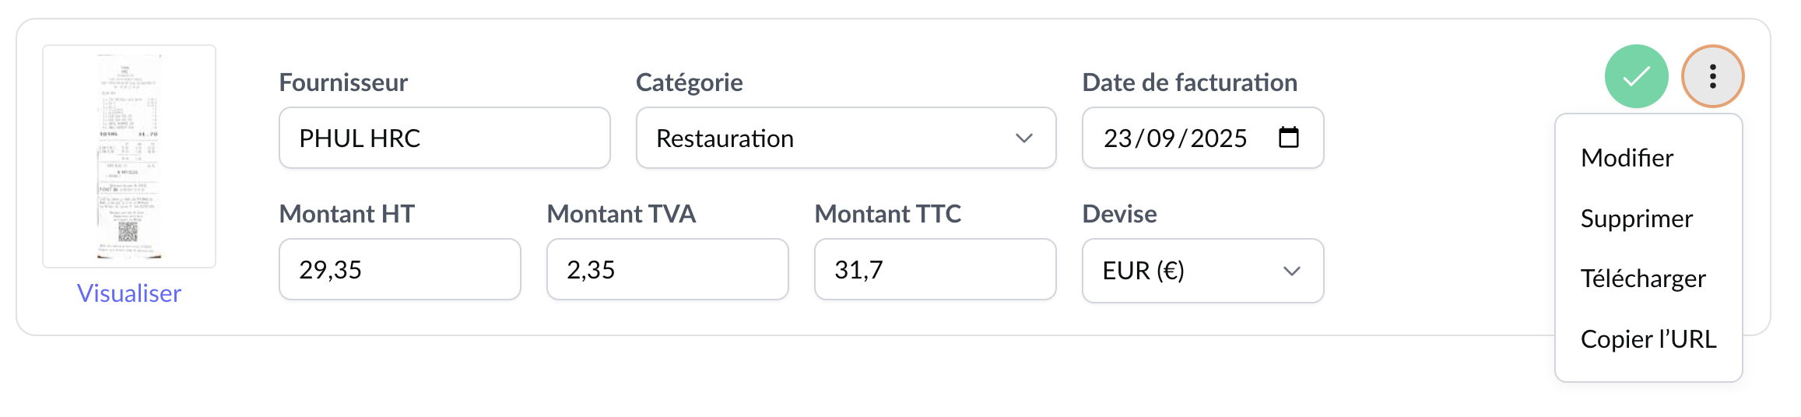
Task: Select the month part of the billing date
Action: point(1160,138)
